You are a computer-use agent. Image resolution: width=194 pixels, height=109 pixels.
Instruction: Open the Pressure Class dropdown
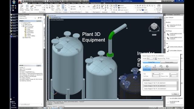tap(174, 76)
